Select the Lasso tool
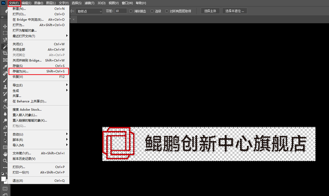The height and width of the screenshot is (196, 329). [5, 40]
